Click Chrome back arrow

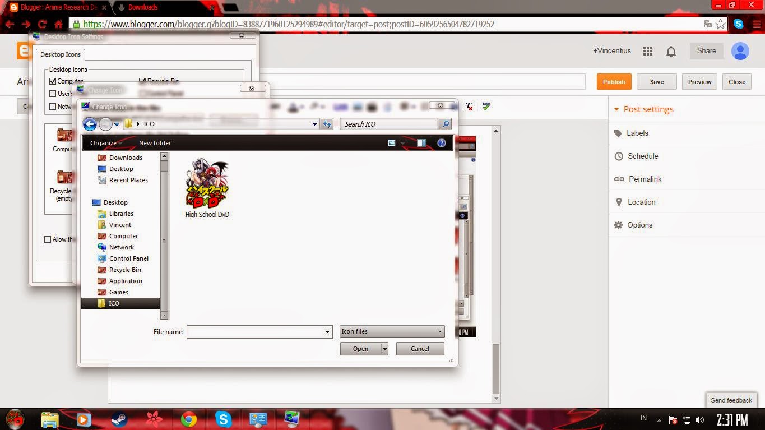tap(10, 24)
